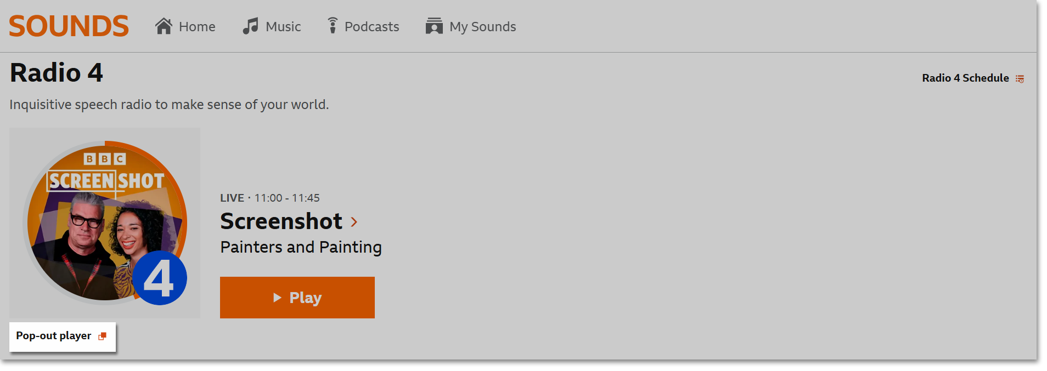Click the schedule list icon beside Radio 4 Schedule
Screen dimensions: 1047x371
(x=1020, y=78)
